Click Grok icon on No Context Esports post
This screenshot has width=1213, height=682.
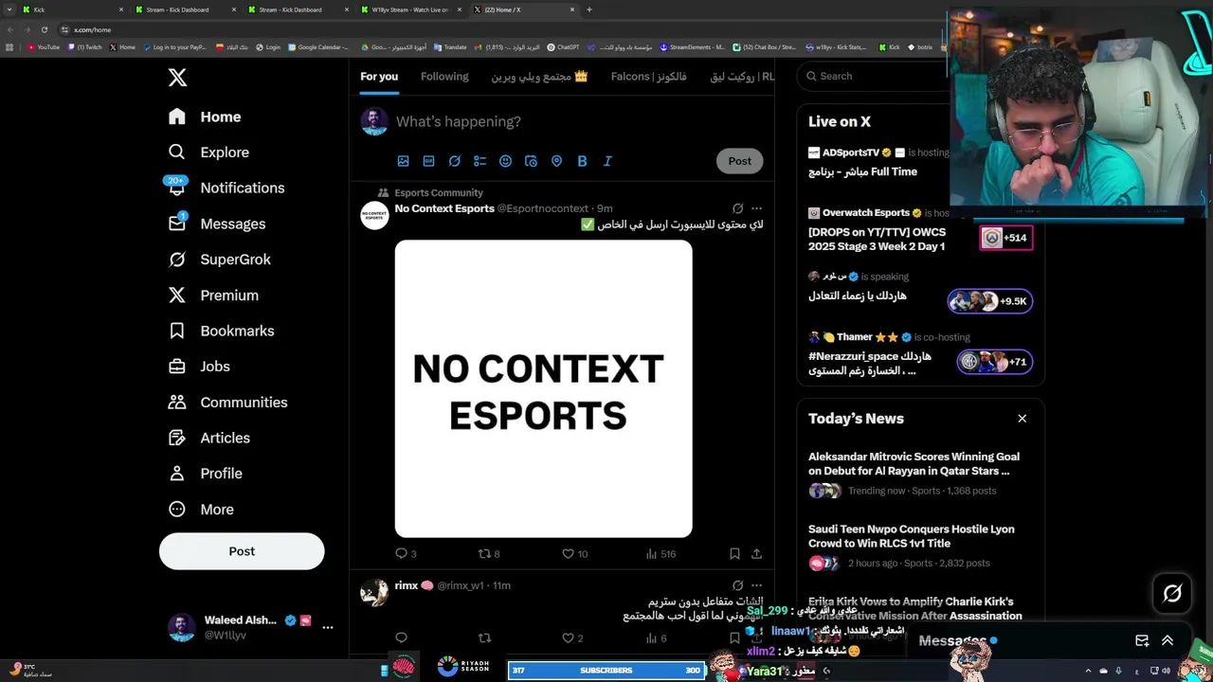737,208
